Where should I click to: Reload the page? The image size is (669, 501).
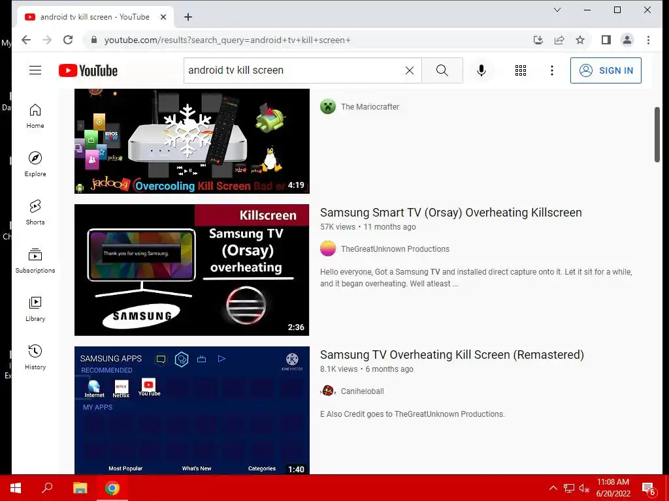(68, 40)
